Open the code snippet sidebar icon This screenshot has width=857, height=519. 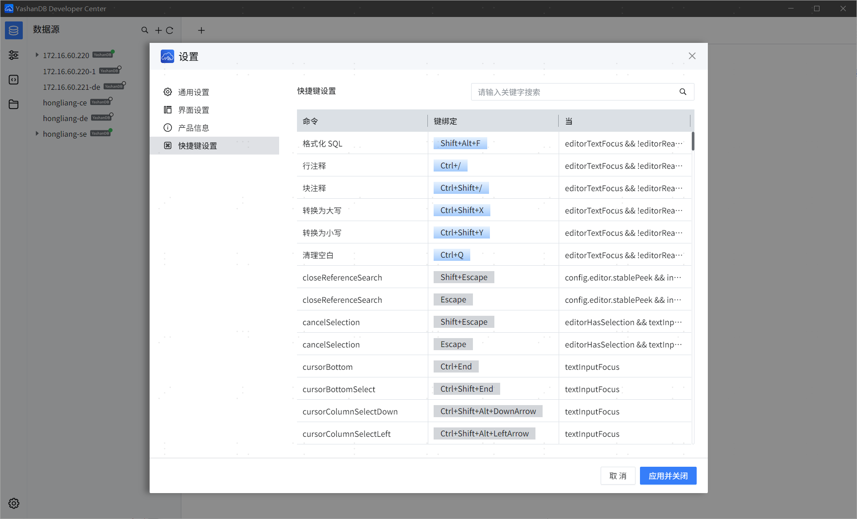tap(14, 80)
